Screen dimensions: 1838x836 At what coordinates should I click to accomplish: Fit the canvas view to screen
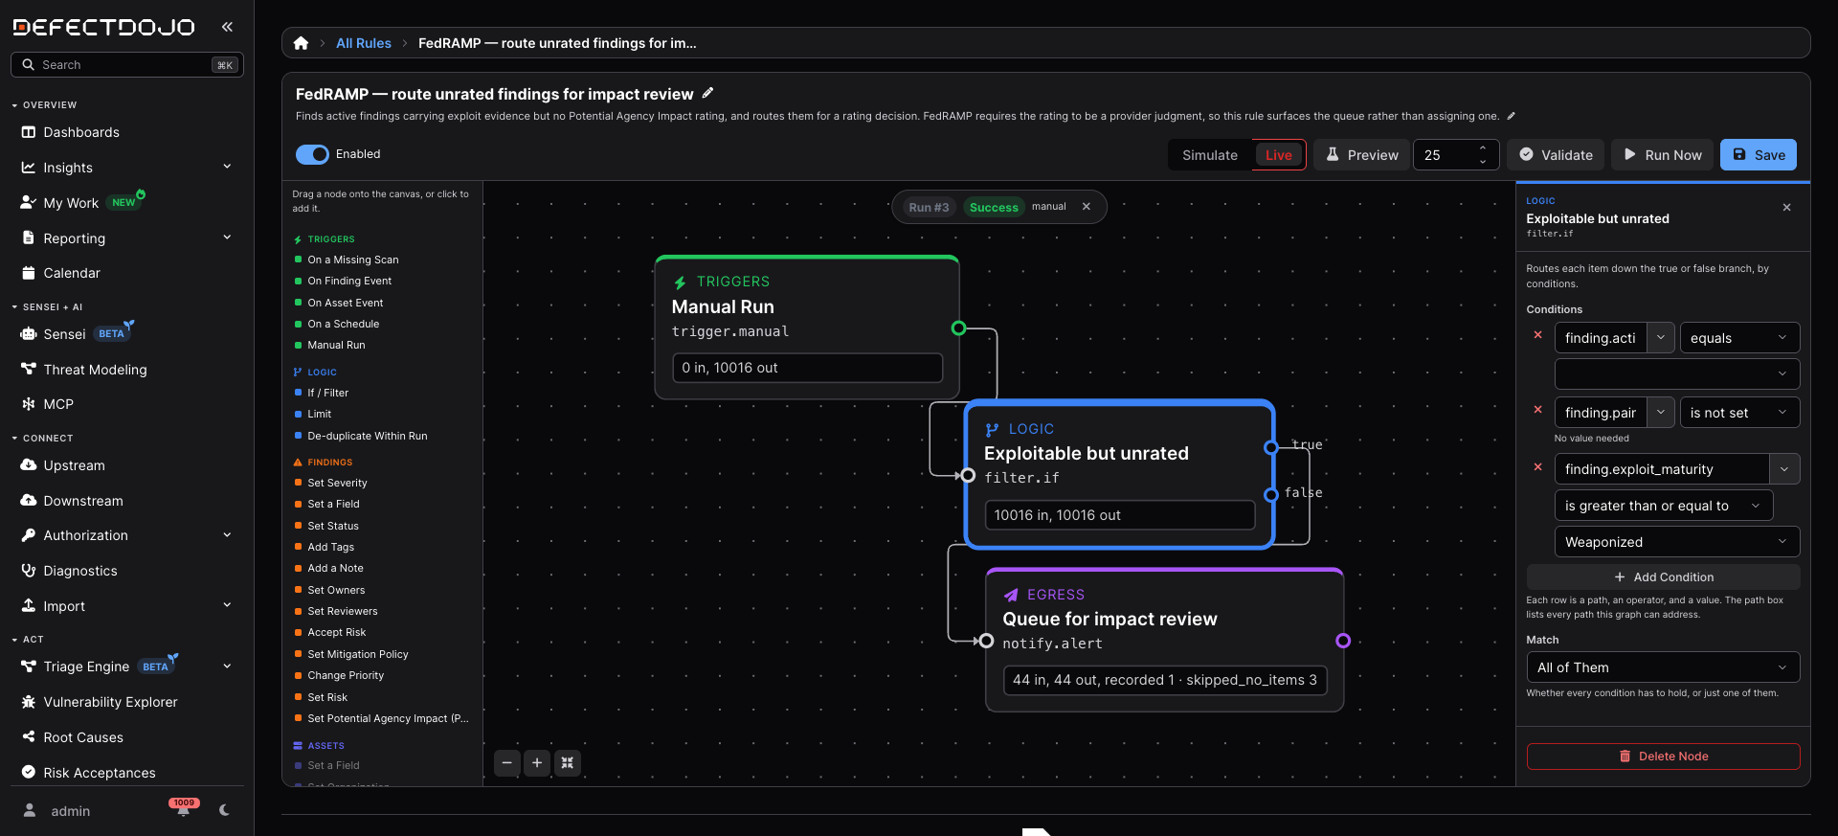(x=568, y=763)
